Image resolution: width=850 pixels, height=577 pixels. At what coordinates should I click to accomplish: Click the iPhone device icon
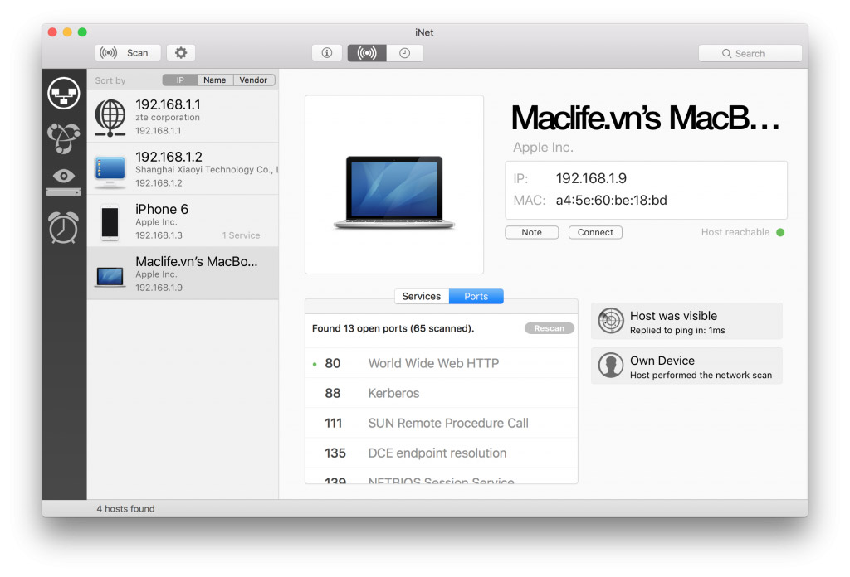(x=110, y=222)
